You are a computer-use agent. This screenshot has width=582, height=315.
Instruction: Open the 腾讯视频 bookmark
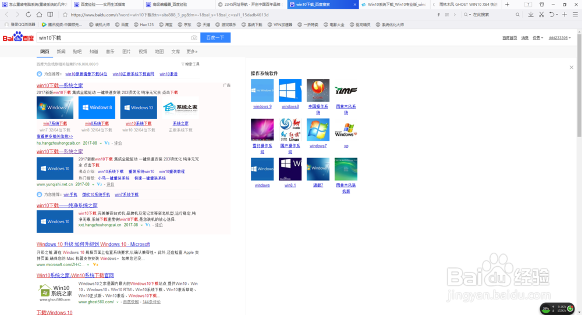(x=62, y=25)
